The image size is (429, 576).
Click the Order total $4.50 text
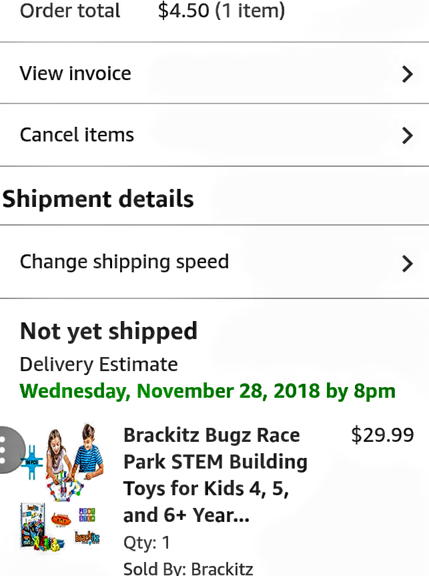[153, 11]
